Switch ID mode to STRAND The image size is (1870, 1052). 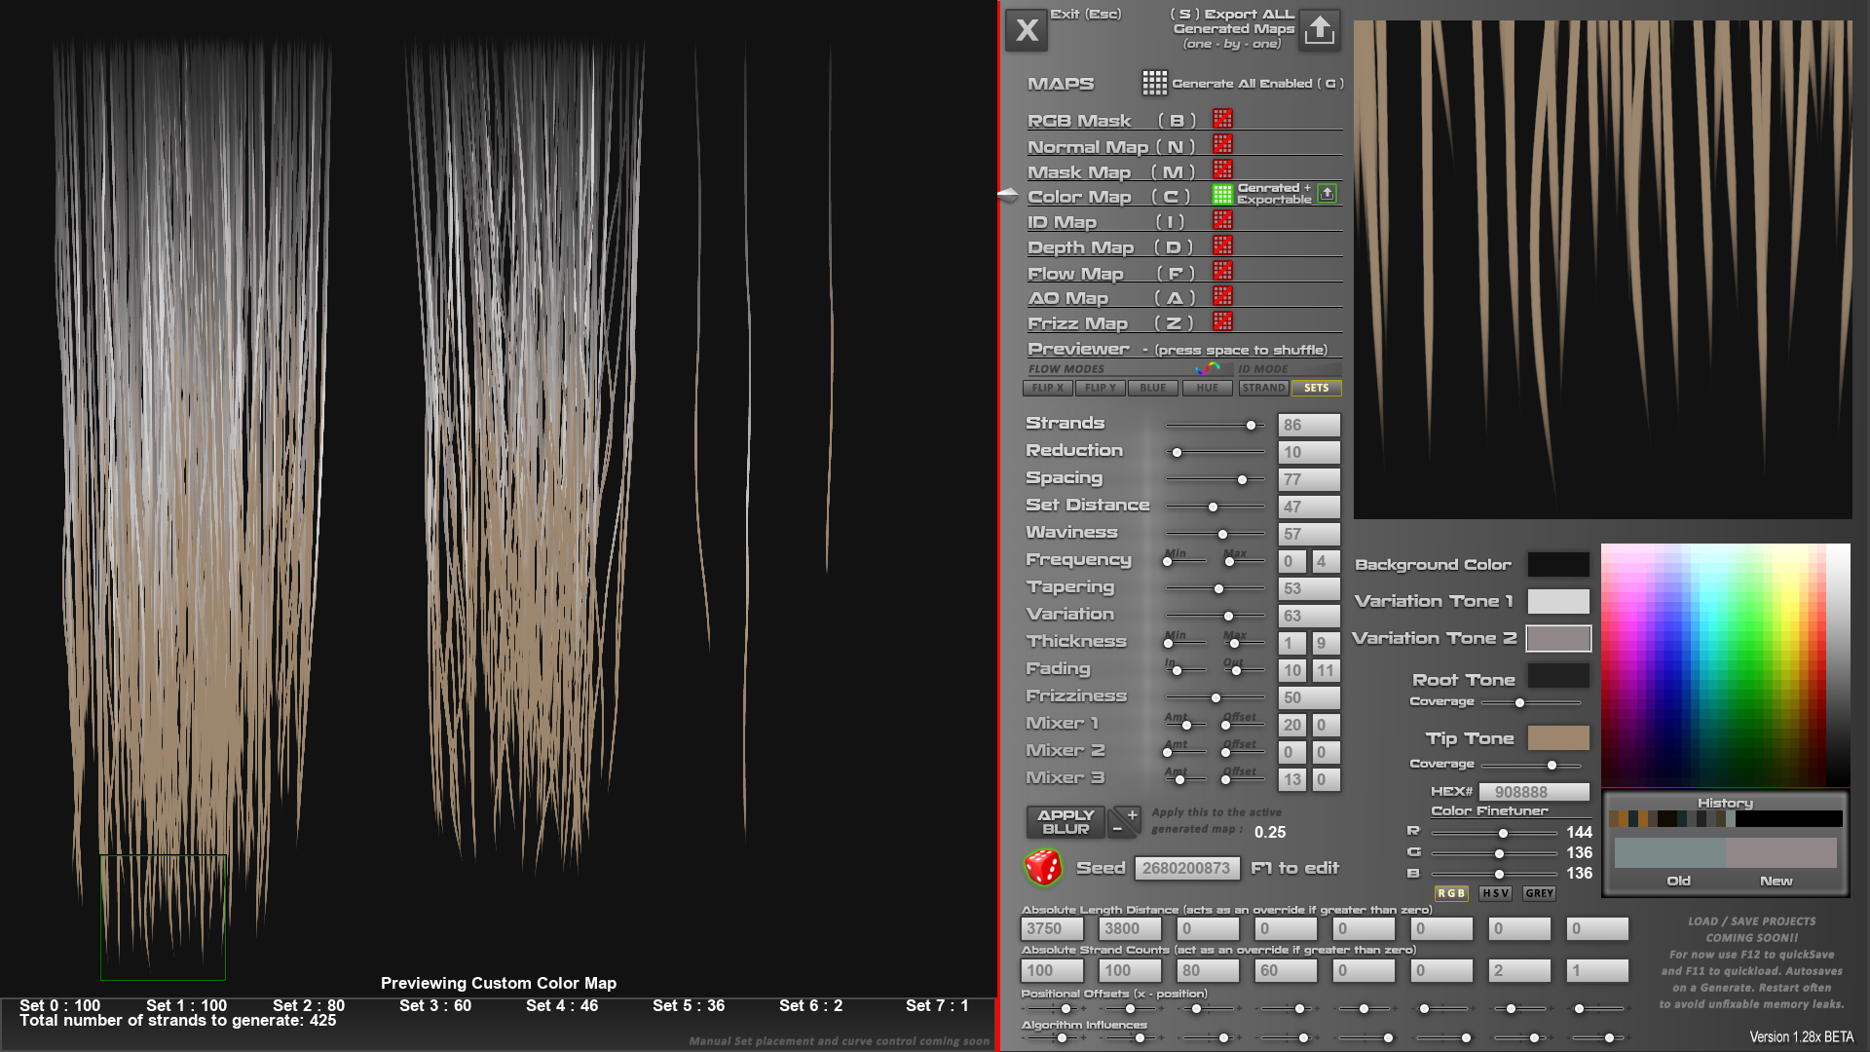[x=1263, y=388]
